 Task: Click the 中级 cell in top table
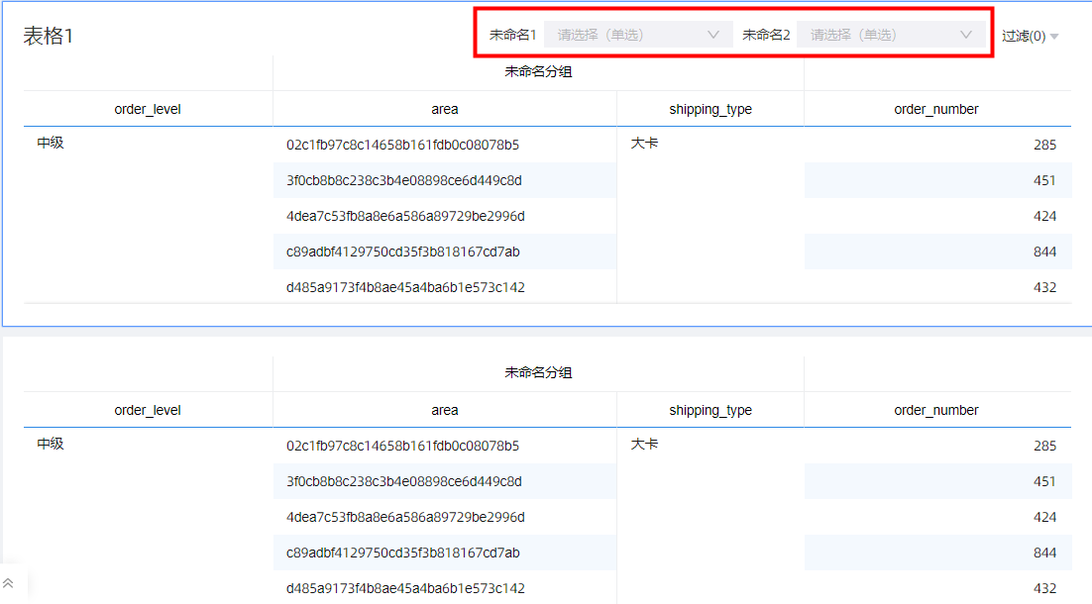[51, 144]
